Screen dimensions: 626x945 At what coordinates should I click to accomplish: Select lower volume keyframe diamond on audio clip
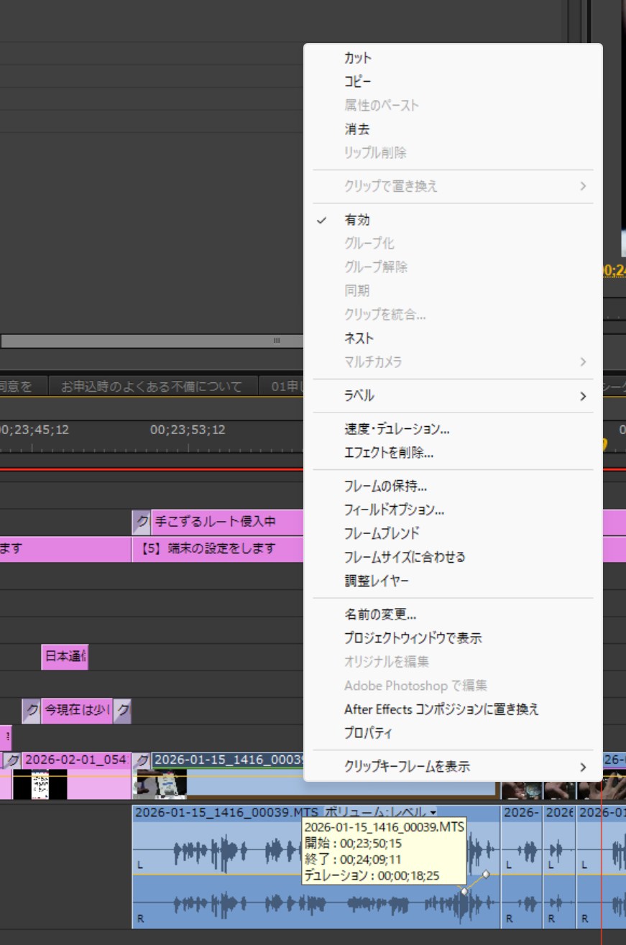click(464, 891)
